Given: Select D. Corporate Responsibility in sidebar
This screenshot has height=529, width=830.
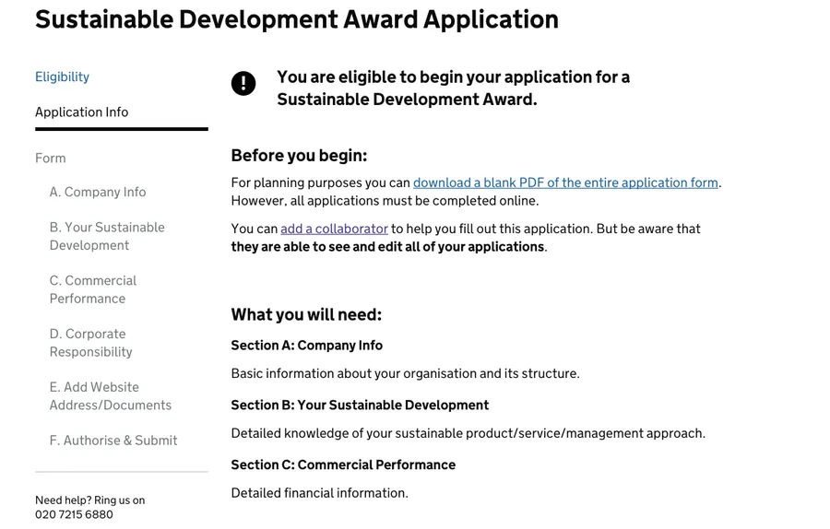Looking at the screenshot, I should click(x=90, y=343).
